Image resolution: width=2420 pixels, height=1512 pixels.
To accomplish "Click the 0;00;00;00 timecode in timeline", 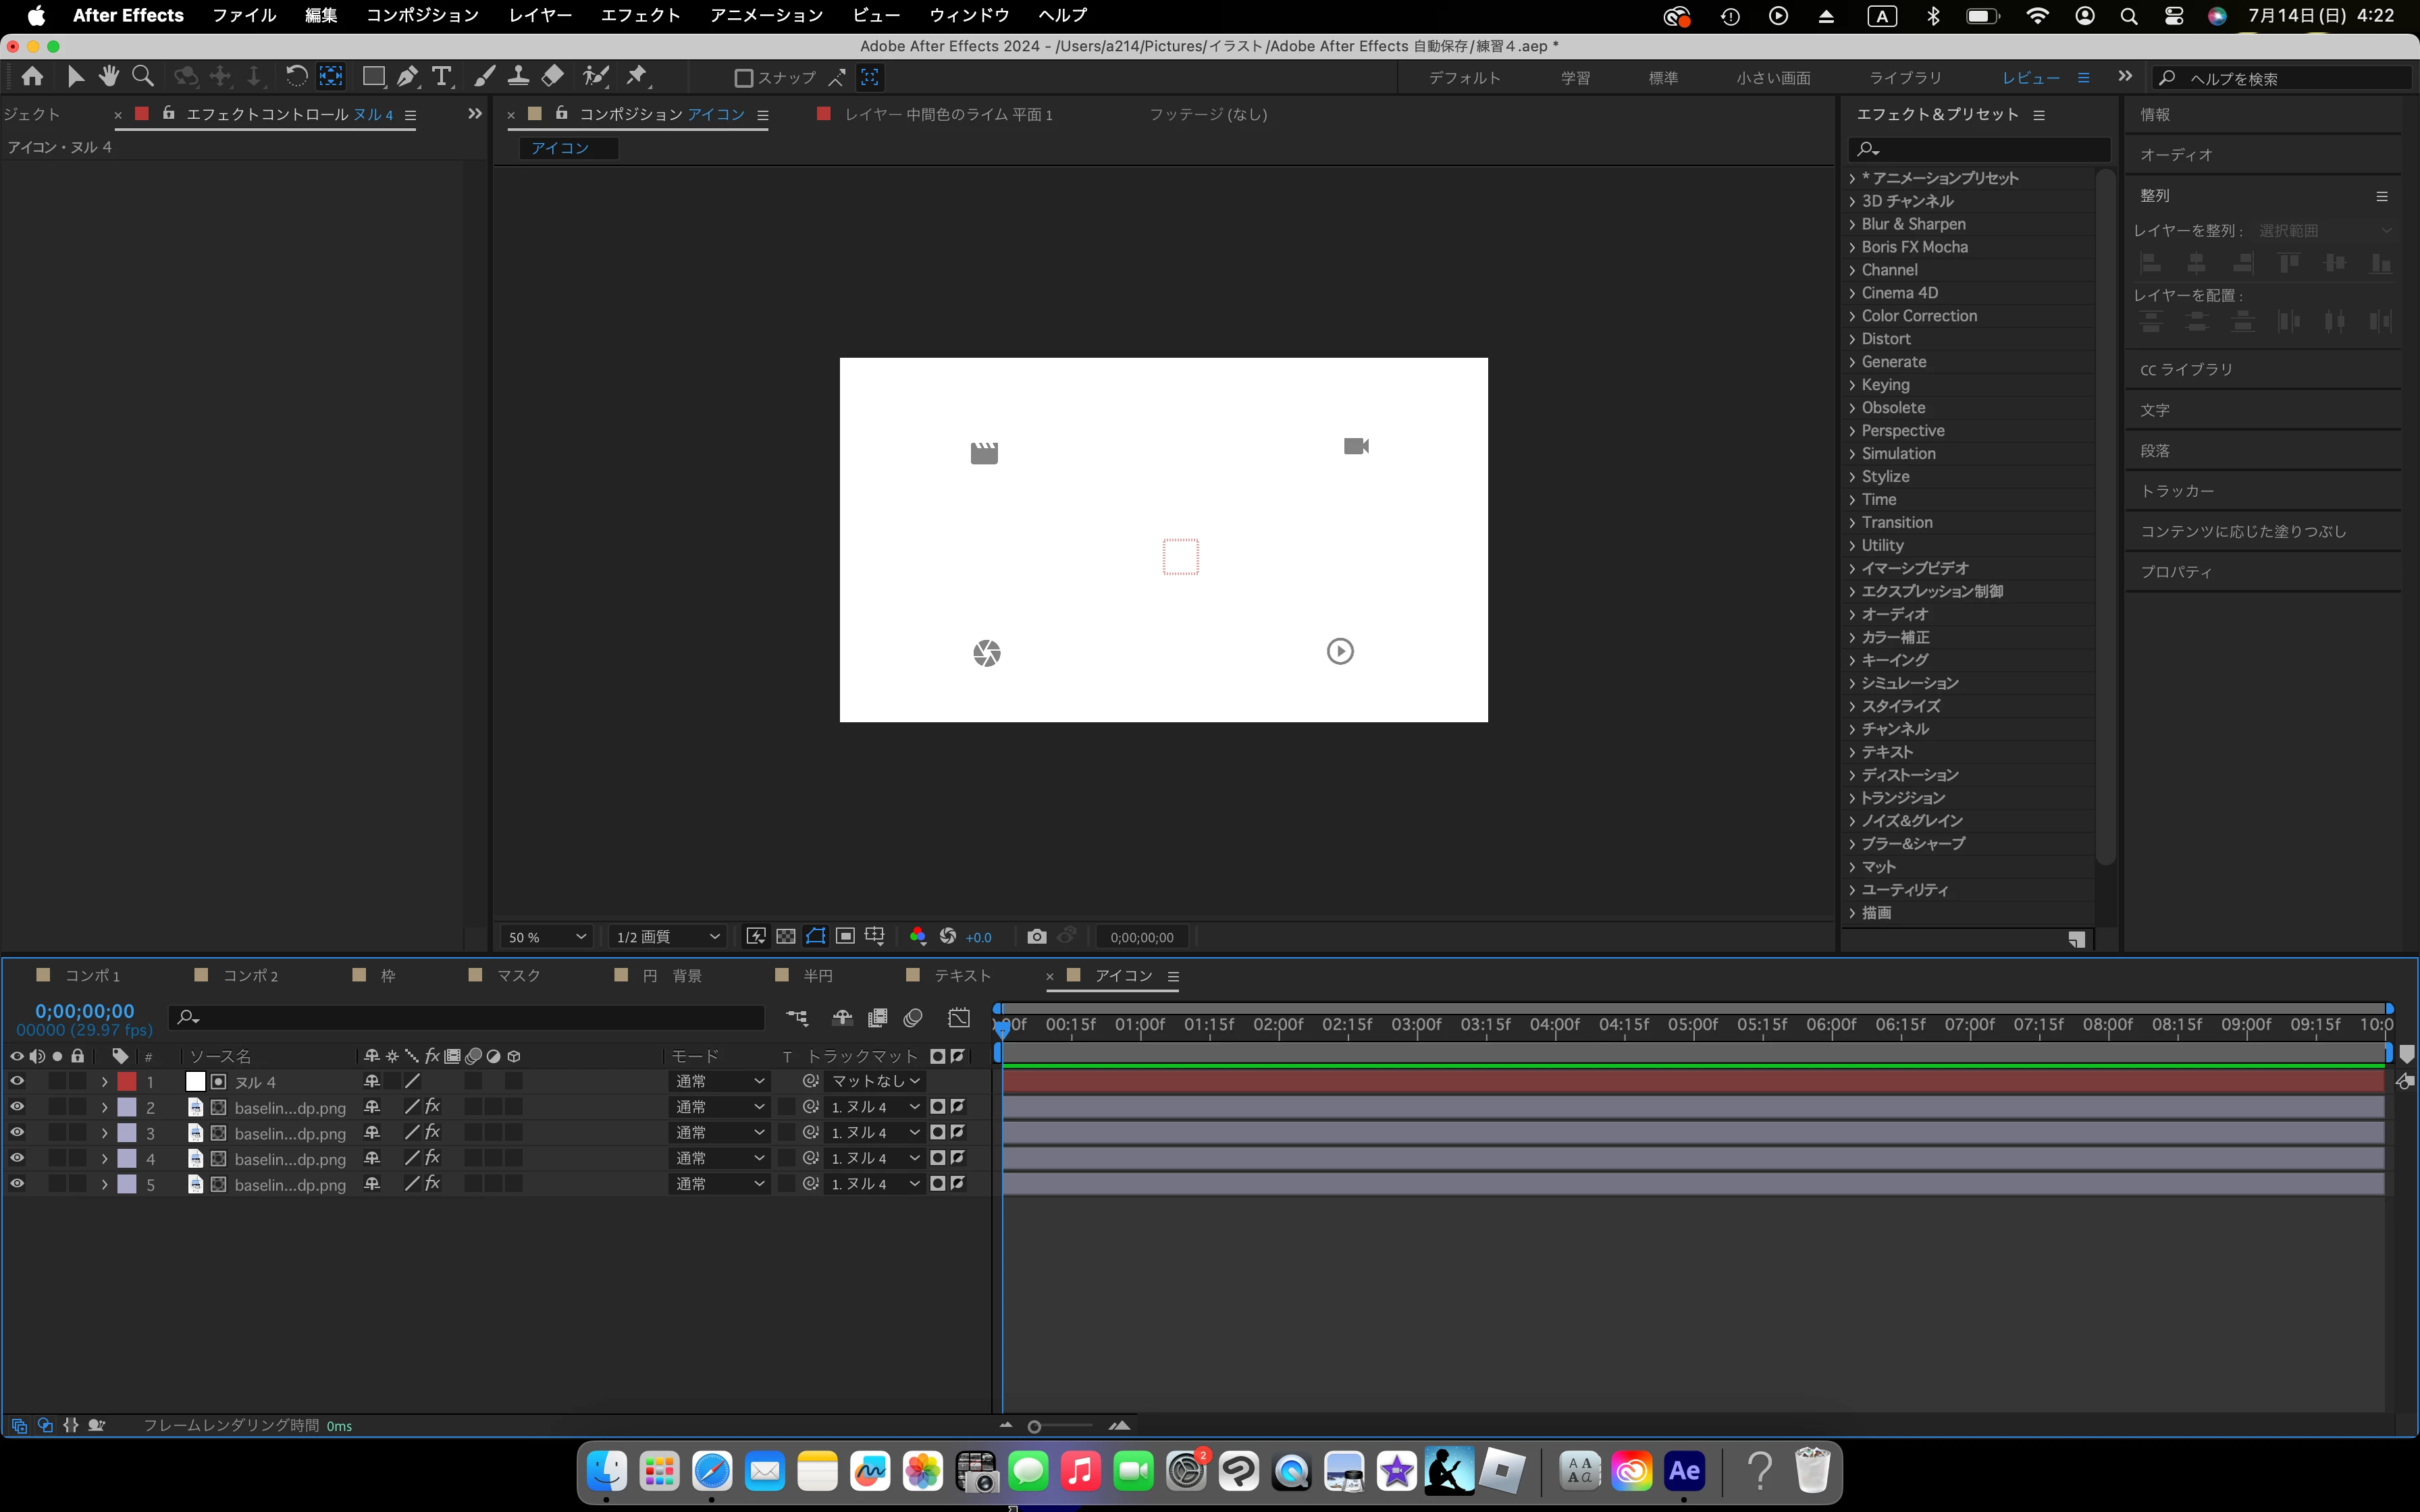I will point(84,1011).
